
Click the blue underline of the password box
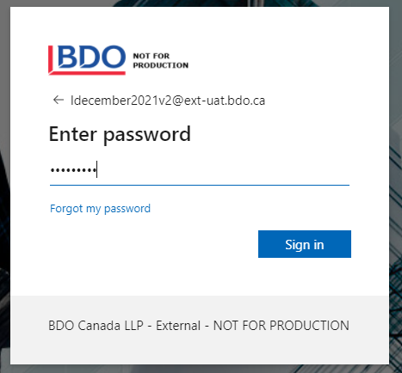pyautogui.click(x=200, y=185)
